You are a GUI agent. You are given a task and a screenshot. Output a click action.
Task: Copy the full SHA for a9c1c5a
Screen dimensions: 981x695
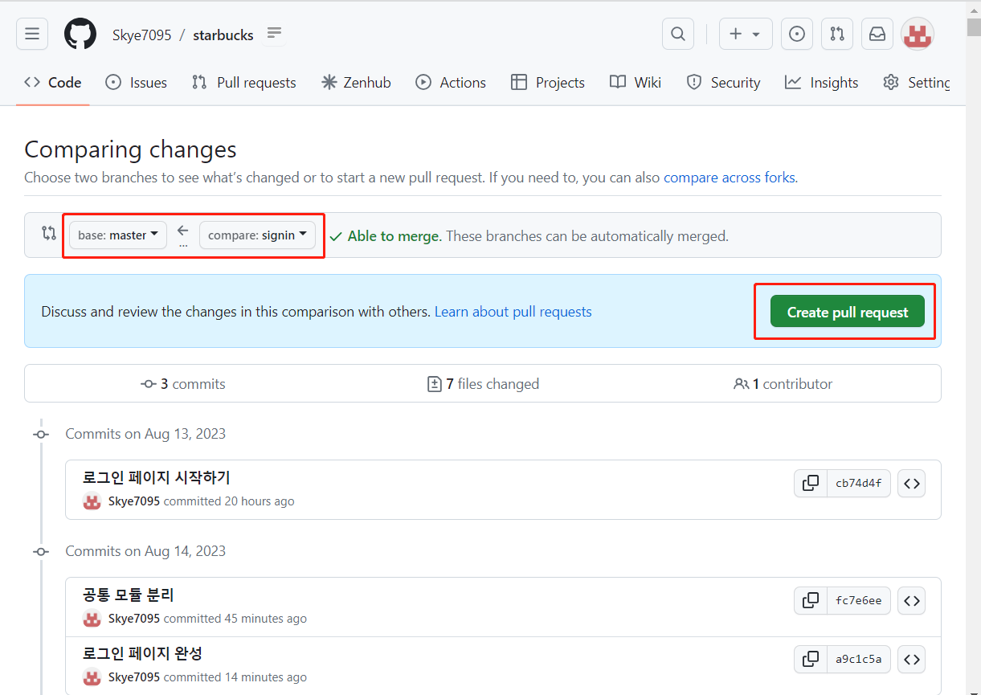811,659
